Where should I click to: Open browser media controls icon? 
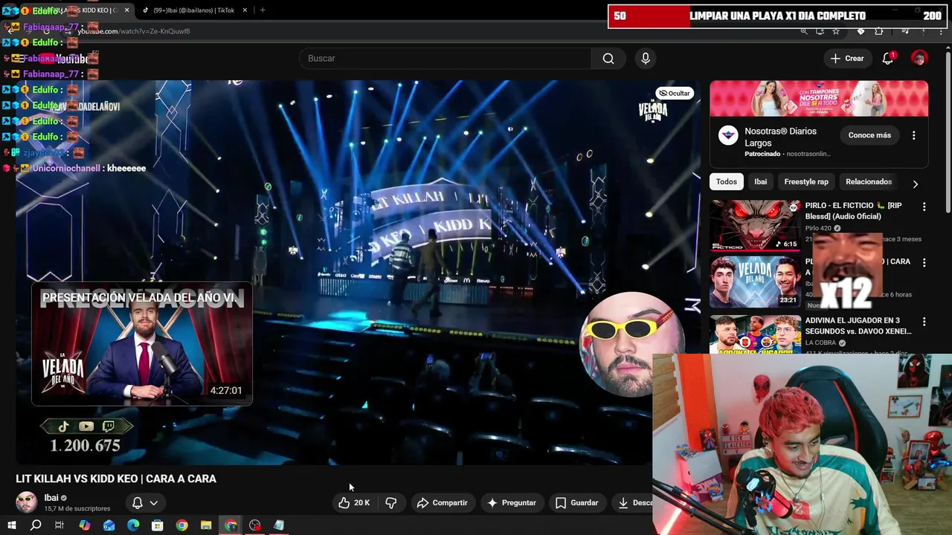(905, 31)
